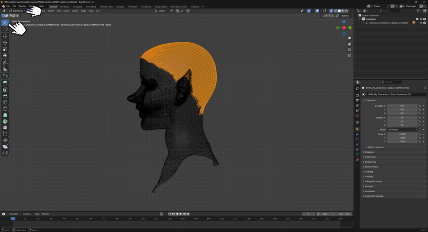The image size is (428, 232).
Task: Select the Move tool in the left toolbar
Action: 5,36
